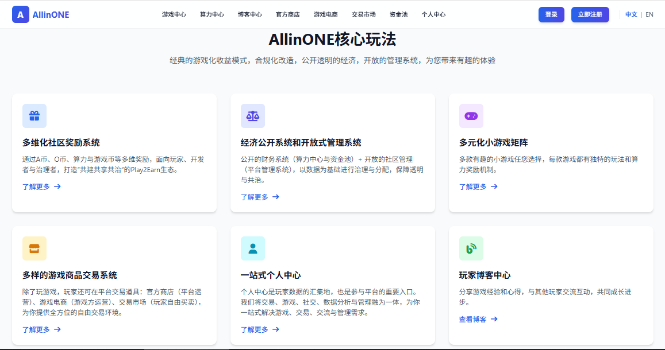Click the AllinONE logo icon
The image size is (665, 350).
coord(21,14)
